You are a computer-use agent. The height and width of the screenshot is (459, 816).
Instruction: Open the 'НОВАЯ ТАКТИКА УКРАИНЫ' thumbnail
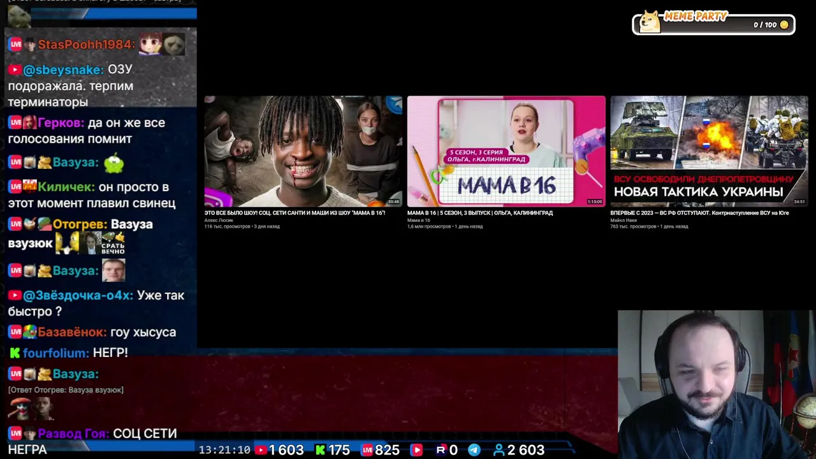click(x=709, y=151)
